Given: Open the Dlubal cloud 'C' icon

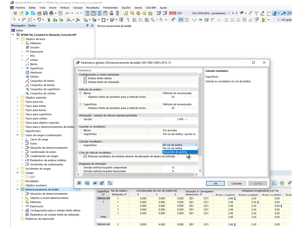Looking at the screenshot, I should [27, 13].
